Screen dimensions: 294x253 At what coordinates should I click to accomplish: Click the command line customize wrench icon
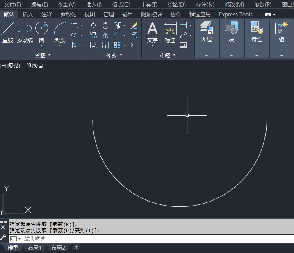pos(3,237)
